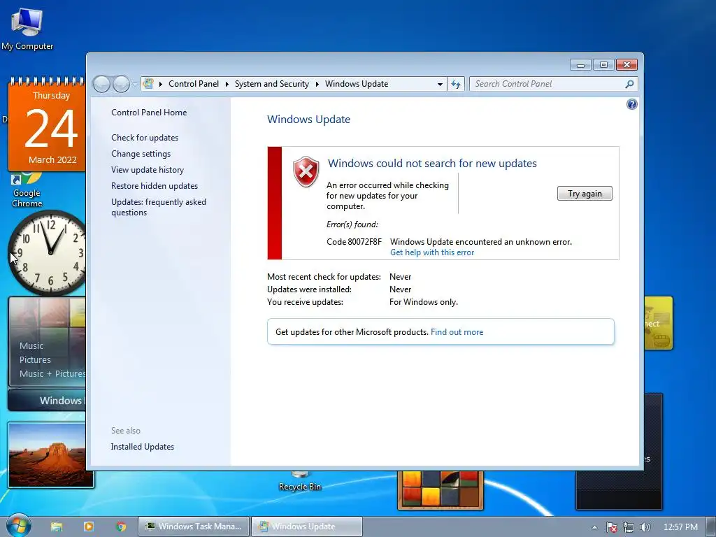Open the file explorer icon in the taskbar

pos(57,527)
